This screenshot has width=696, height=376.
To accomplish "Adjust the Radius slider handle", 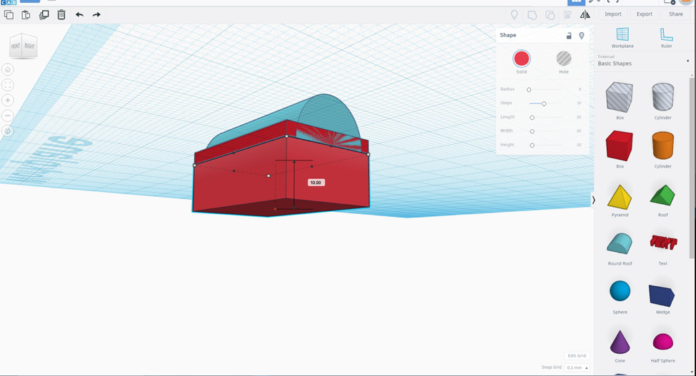I will point(529,90).
